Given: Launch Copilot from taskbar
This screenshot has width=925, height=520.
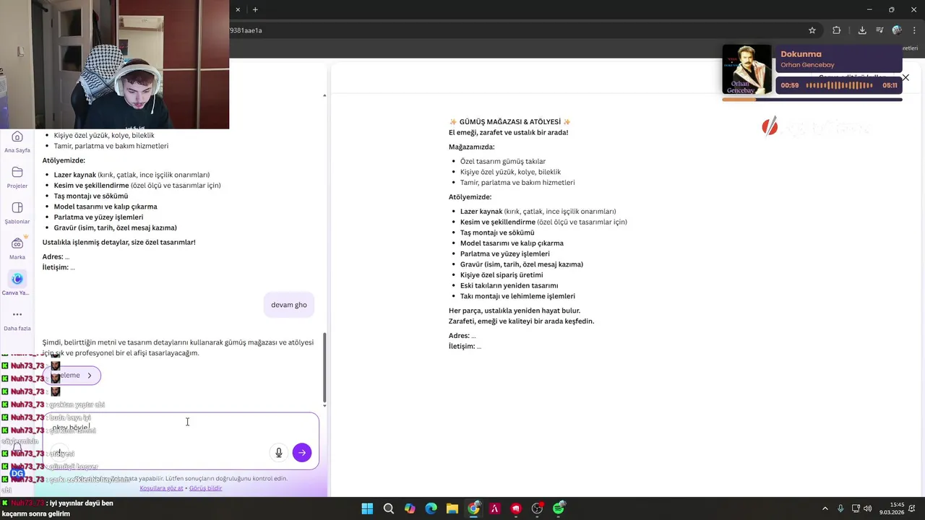Looking at the screenshot, I should pos(410,508).
